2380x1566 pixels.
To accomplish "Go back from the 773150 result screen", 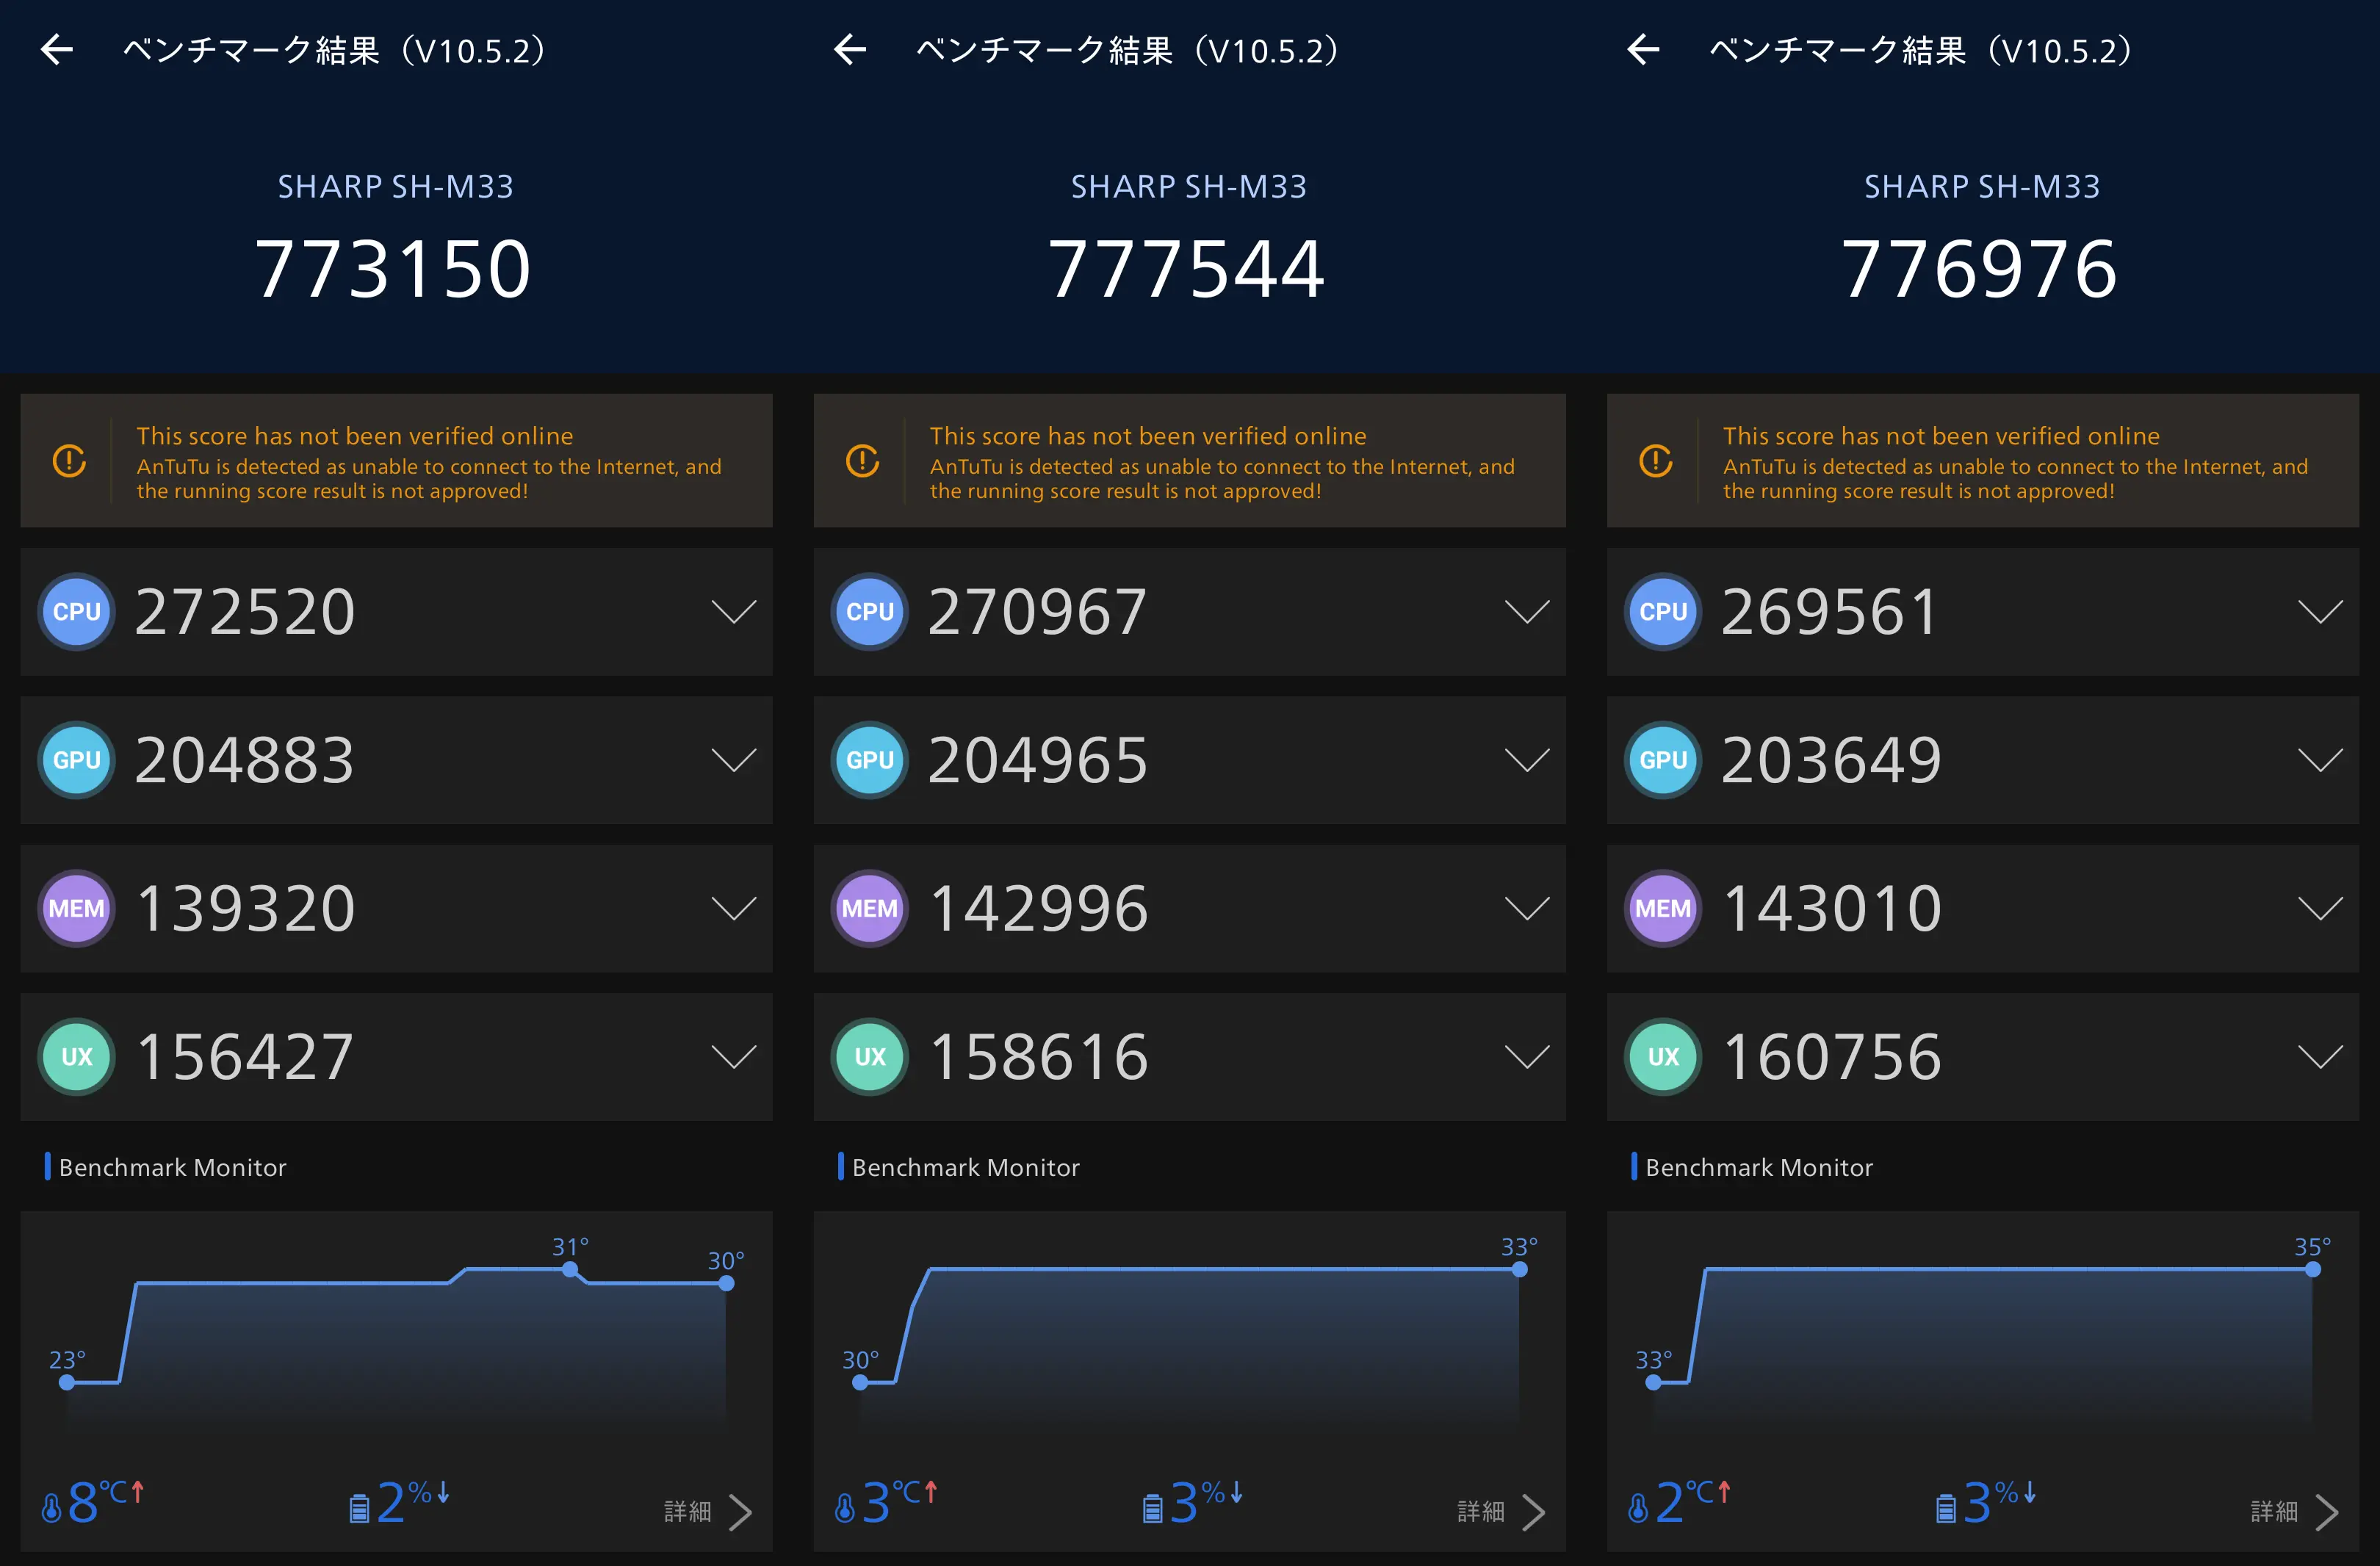I will (57, 49).
